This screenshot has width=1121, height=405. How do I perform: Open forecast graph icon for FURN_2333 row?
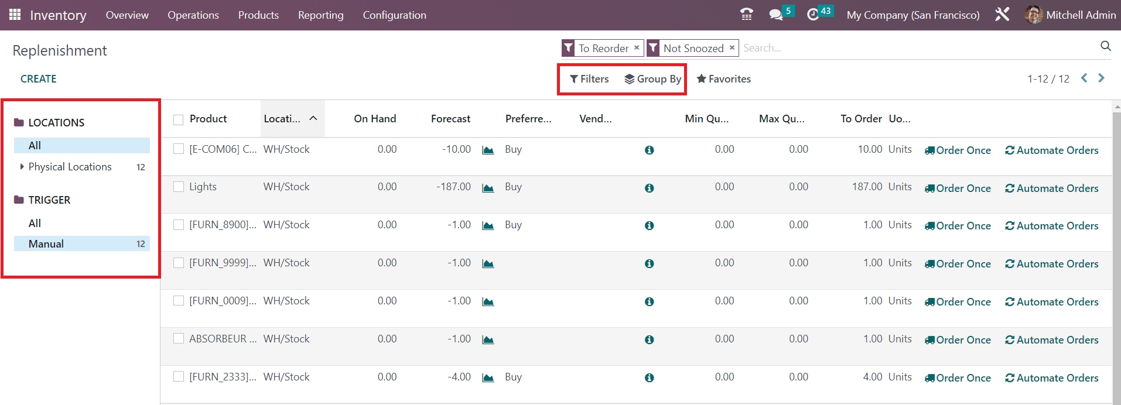coord(488,378)
